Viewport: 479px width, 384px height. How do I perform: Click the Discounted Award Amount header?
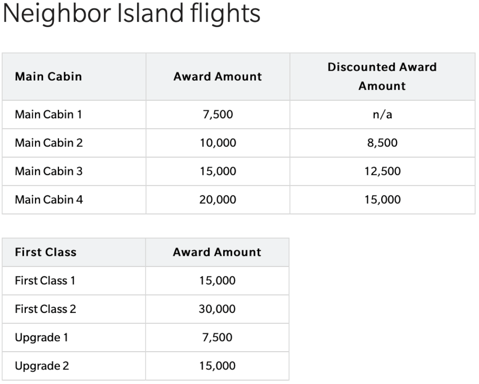pyautogui.click(x=382, y=76)
